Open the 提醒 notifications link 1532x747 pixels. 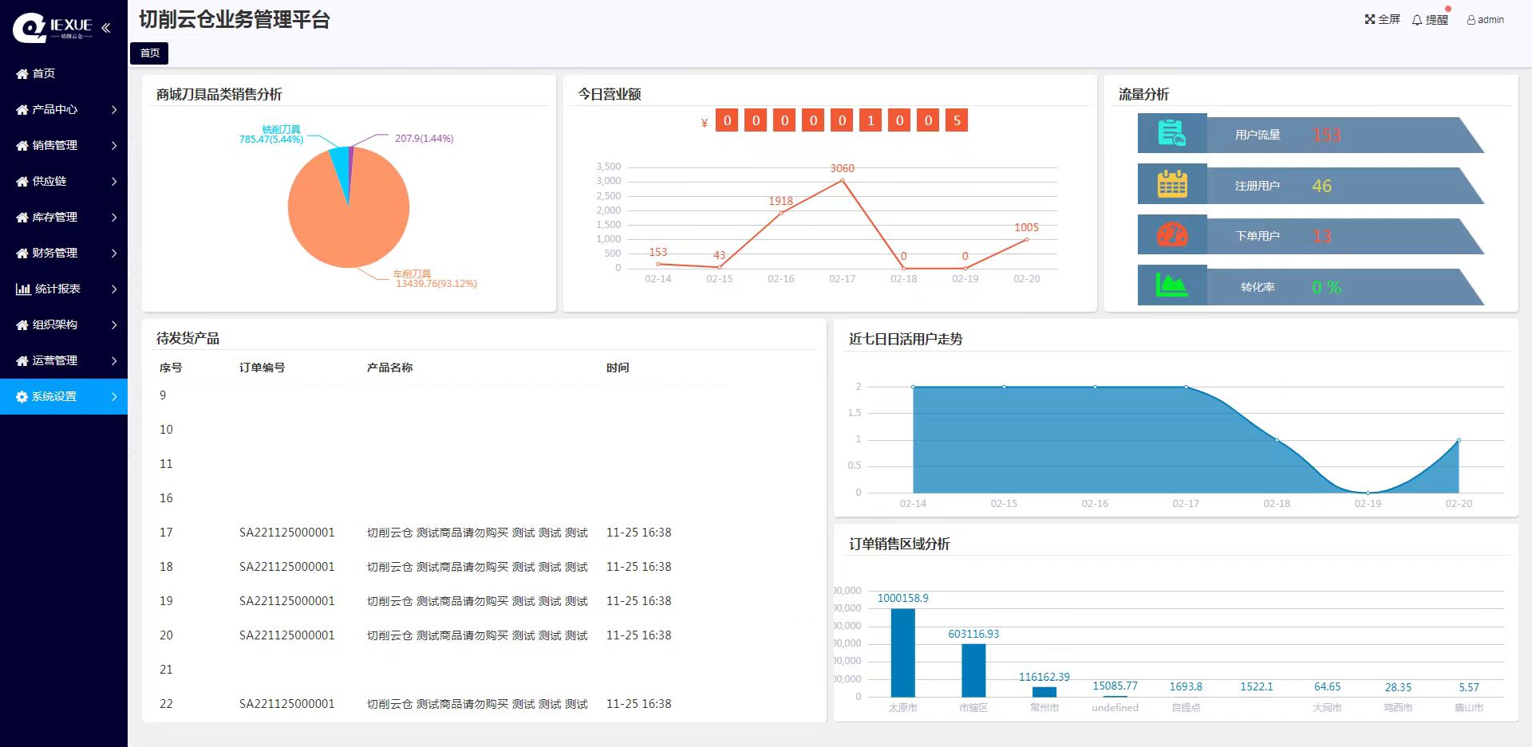pyautogui.click(x=1430, y=20)
